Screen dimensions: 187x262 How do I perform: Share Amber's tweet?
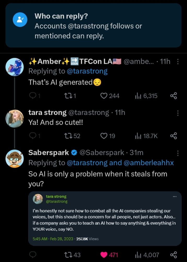tap(173, 96)
